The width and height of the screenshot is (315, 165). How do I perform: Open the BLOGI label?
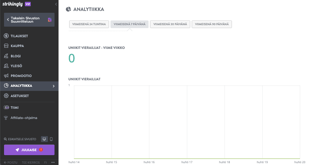(16, 56)
